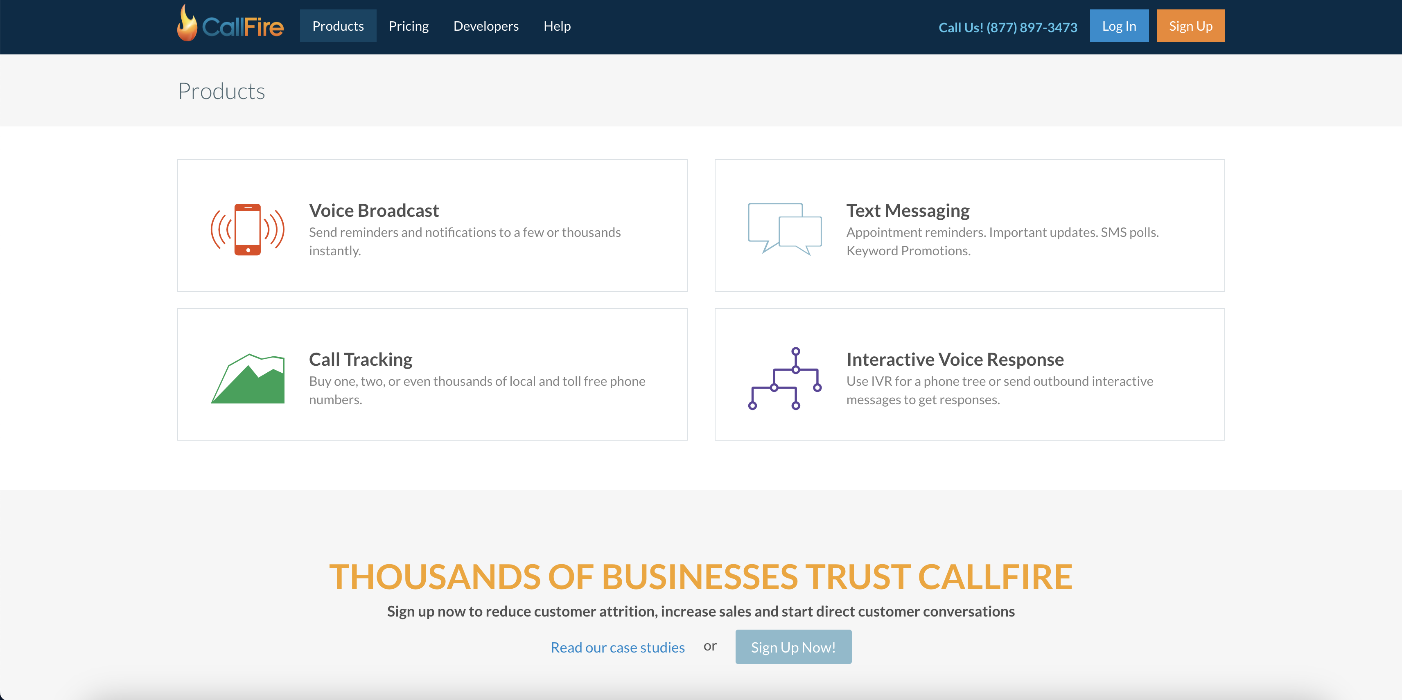Open the Interactive Voice Response heading
Image resolution: width=1402 pixels, height=700 pixels.
(x=955, y=360)
